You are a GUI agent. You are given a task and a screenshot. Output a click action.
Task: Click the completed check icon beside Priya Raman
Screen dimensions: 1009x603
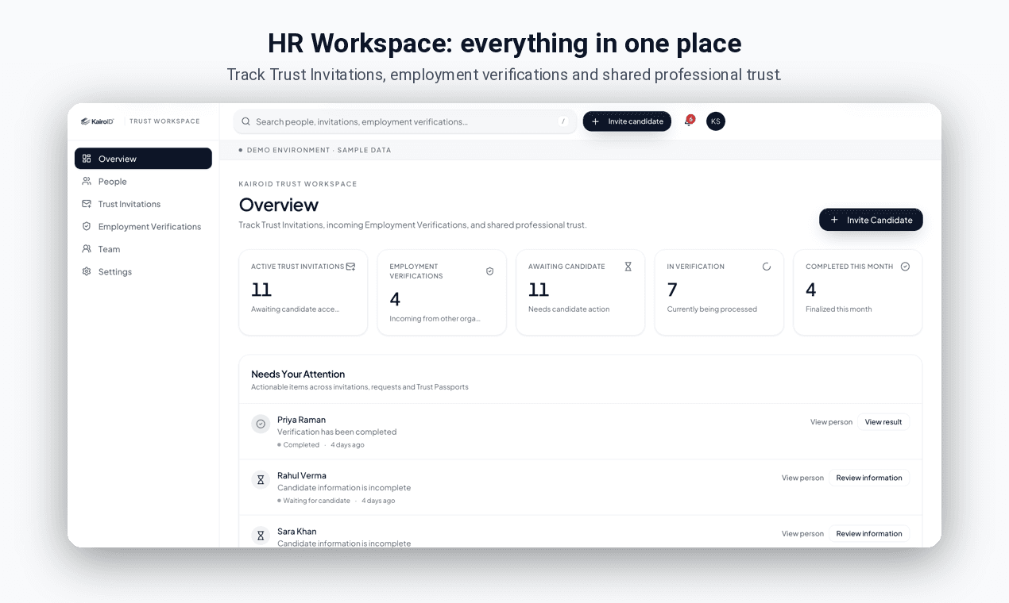pyautogui.click(x=261, y=424)
